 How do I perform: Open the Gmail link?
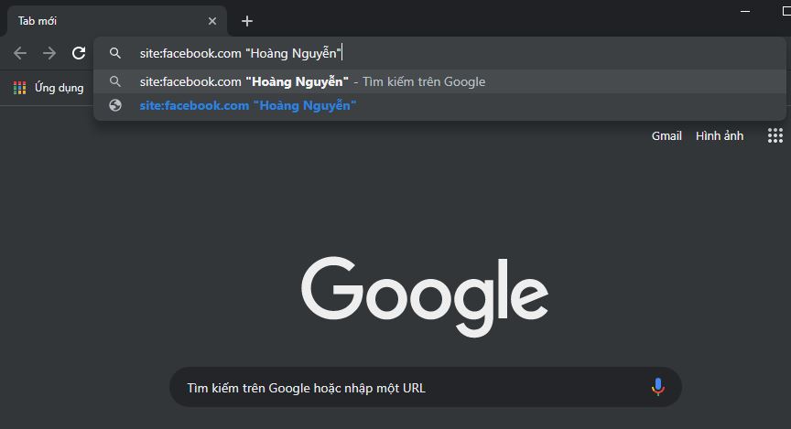[666, 135]
